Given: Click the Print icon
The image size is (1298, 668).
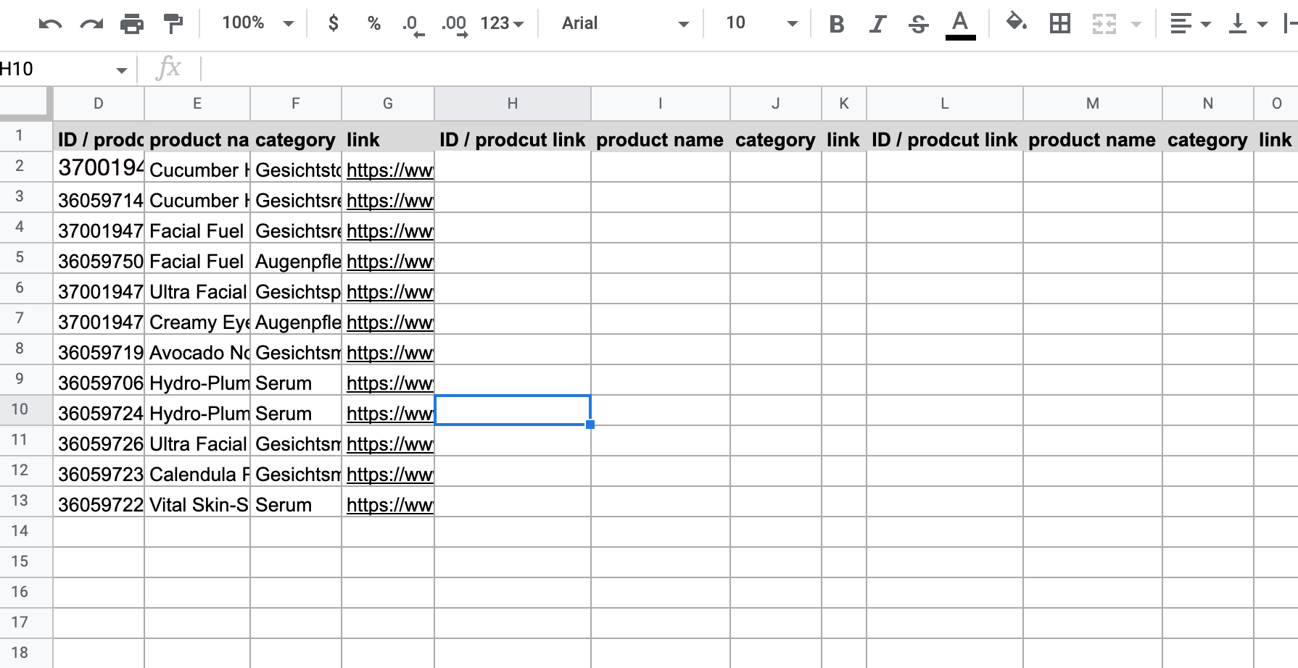Looking at the screenshot, I should 132,24.
